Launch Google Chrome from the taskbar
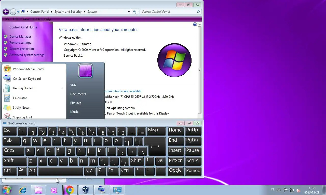 click(x=70, y=190)
